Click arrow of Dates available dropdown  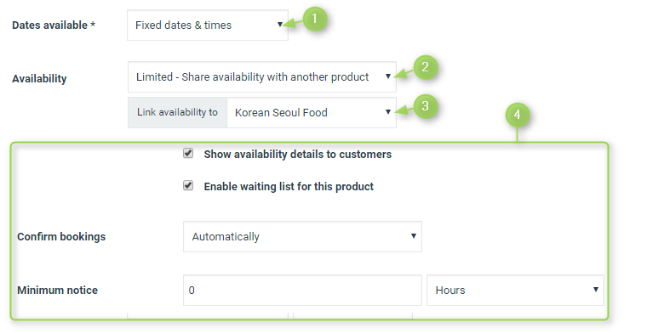[x=280, y=25]
